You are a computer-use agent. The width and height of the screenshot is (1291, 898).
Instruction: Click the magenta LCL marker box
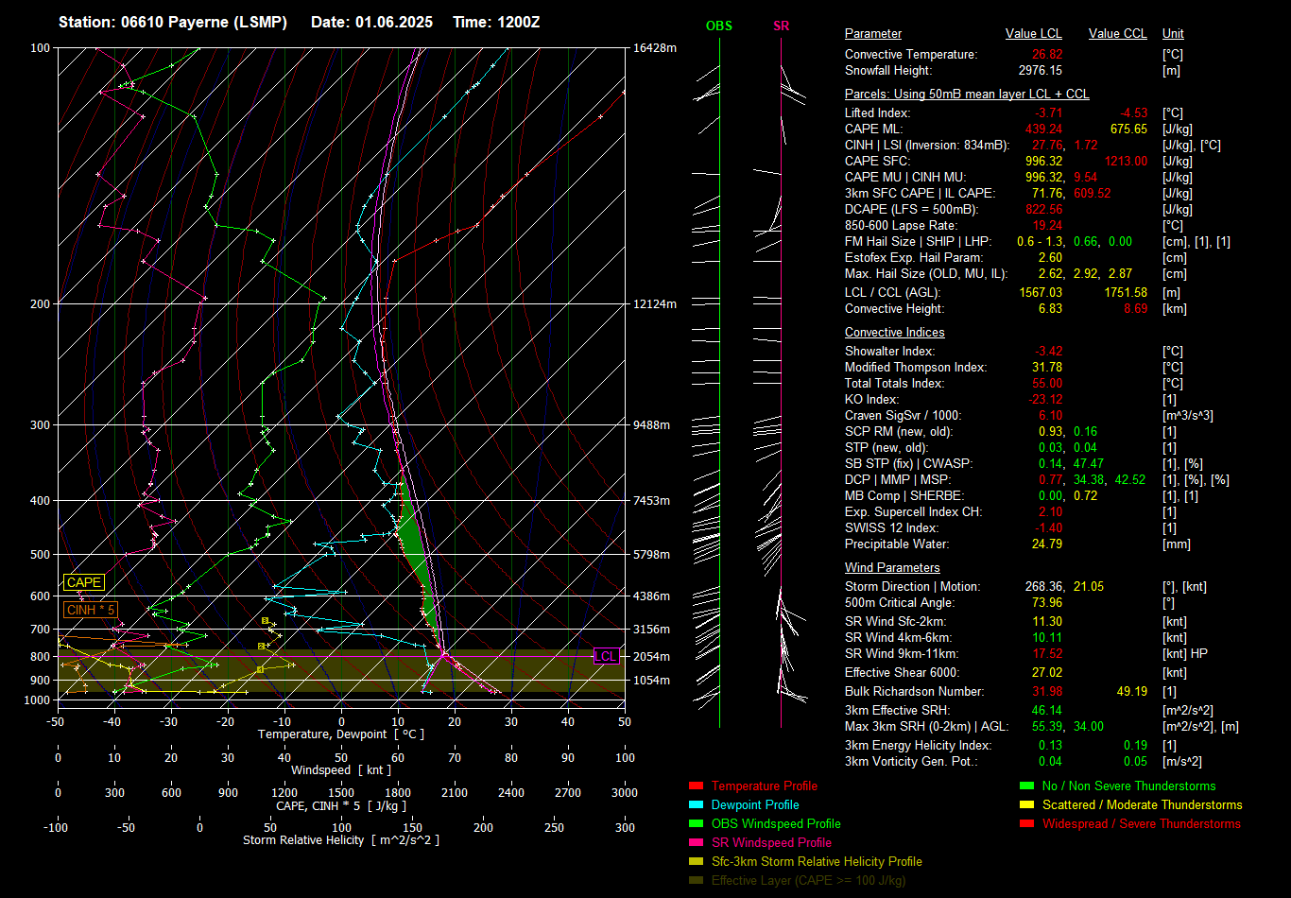pyautogui.click(x=606, y=656)
